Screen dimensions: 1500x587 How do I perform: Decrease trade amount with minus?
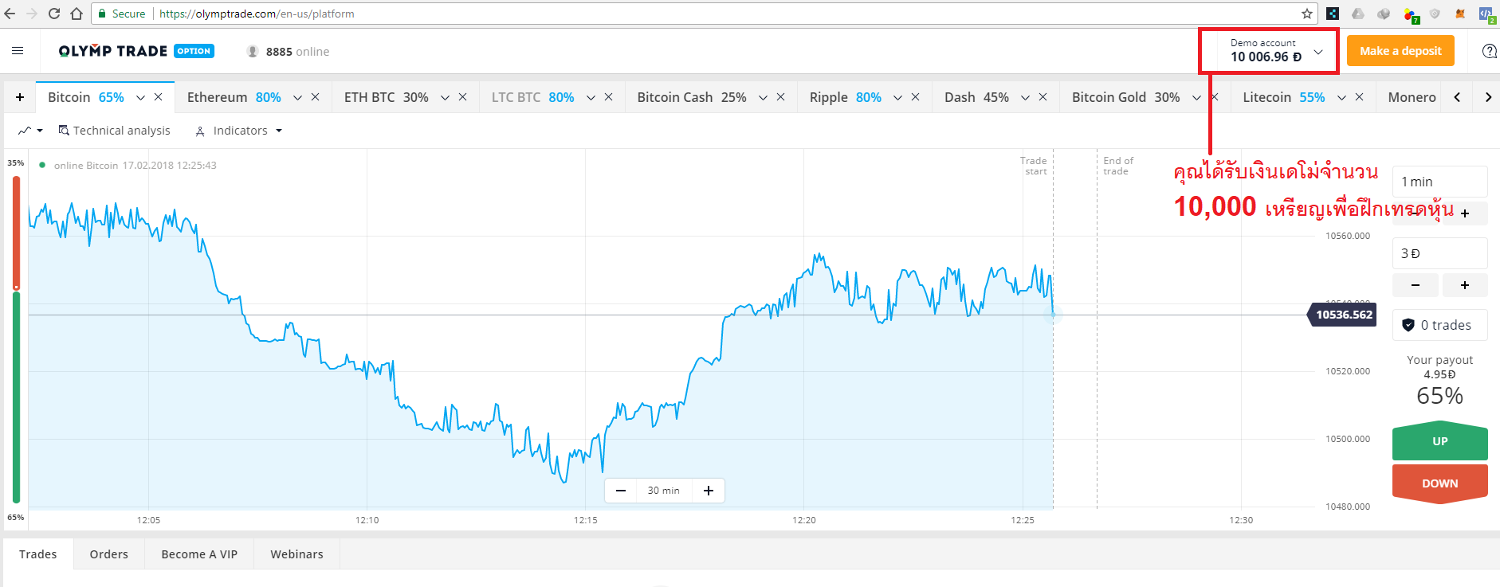click(1416, 285)
